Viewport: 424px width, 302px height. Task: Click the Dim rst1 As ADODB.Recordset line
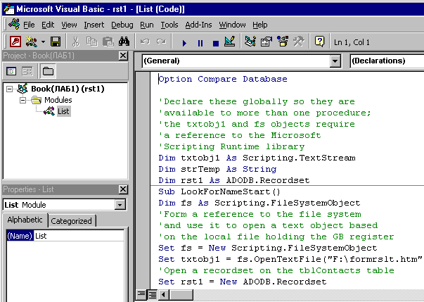(234, 180)
